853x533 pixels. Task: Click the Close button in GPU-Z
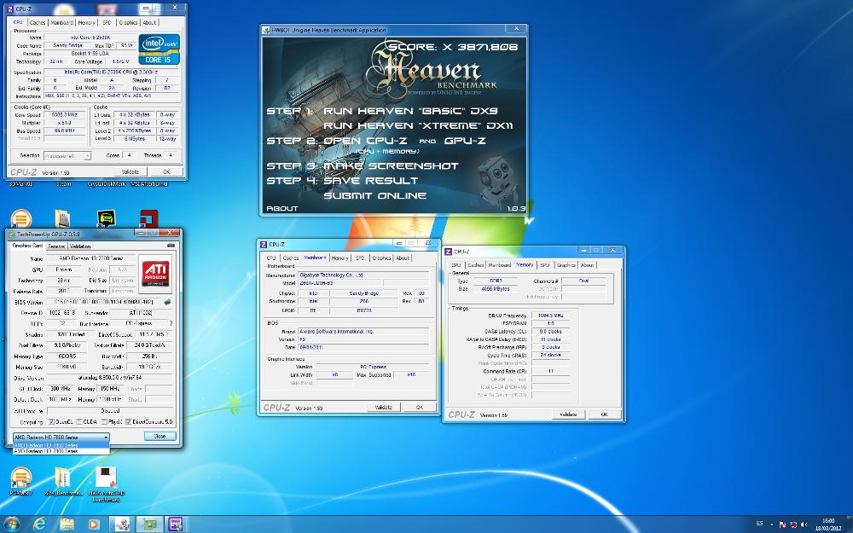pos(160,436)
